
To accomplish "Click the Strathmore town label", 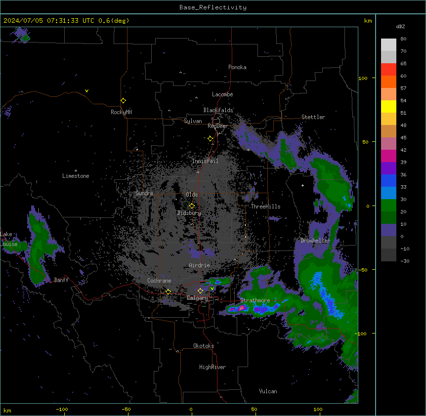I will (x=255, y=300).
